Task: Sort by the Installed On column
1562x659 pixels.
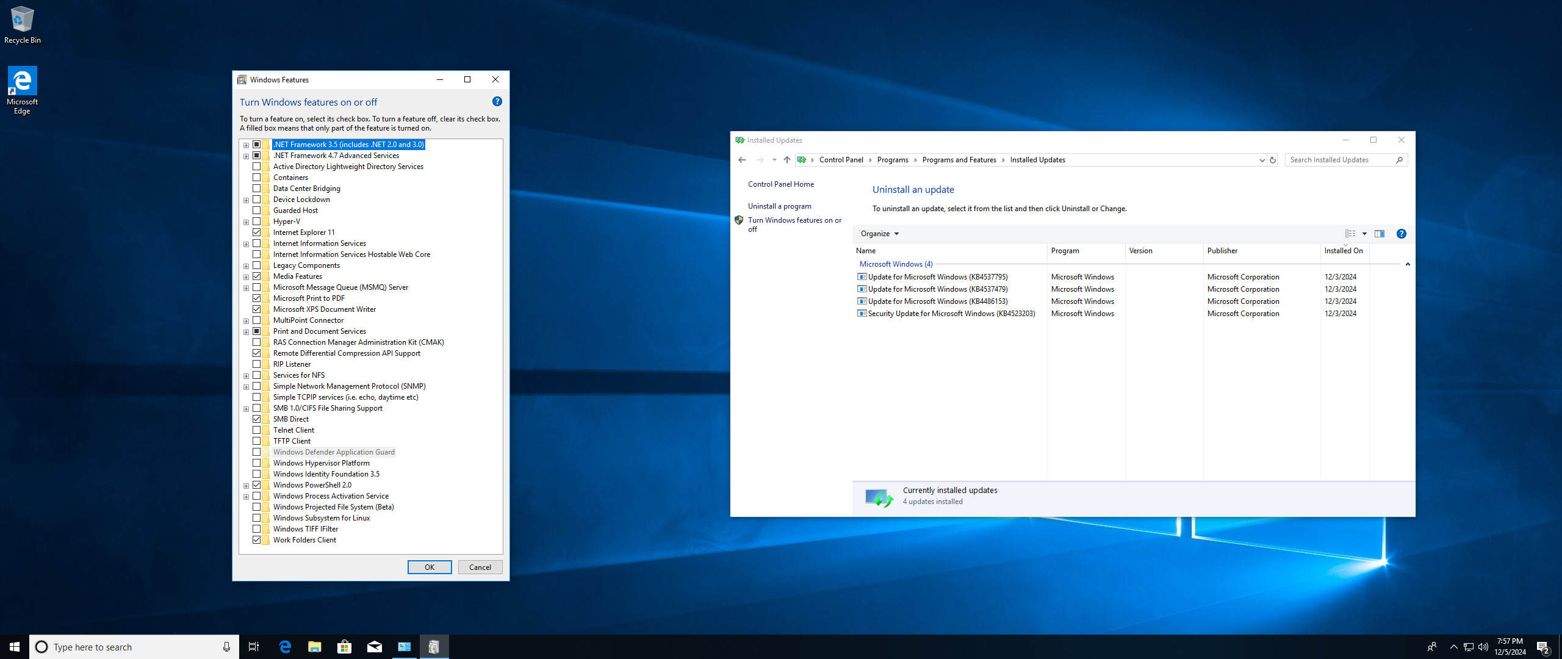Action: [1345, 251]
